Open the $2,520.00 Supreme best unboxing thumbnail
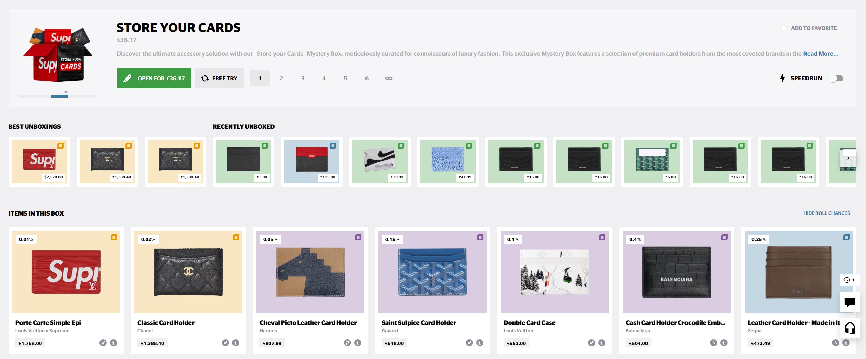The width and height of the screenshot is (866, 359). tap(39, 162)
